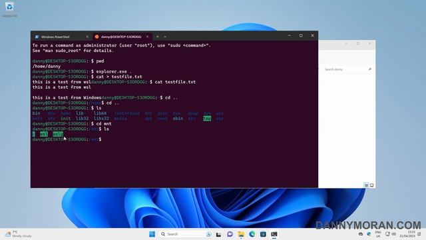
Task: Switch Explorer to details view icon
Action: tap(366, 185)
